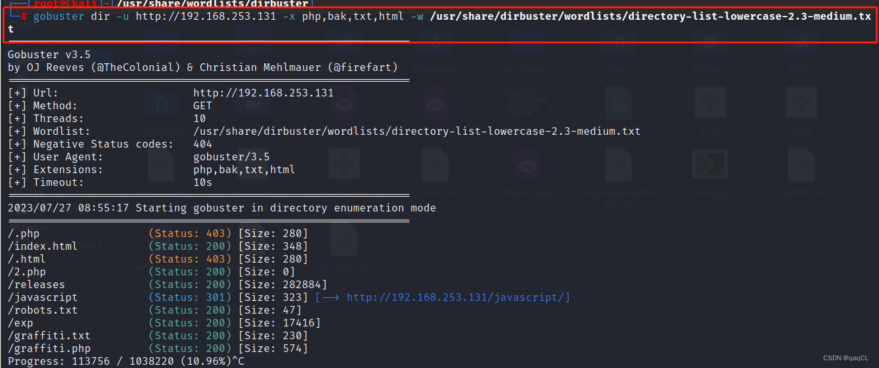Click 'Status: 301' on the /javascript row
The width and height of the screenshot is (879, 368).
point(190,297)
